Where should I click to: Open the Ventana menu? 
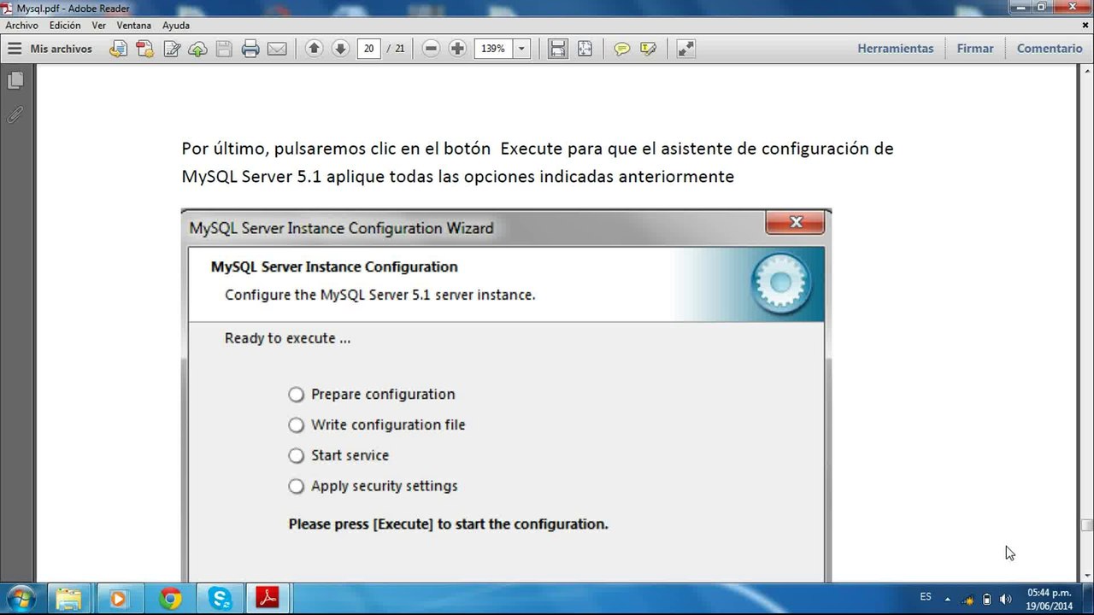coord(134,26)
